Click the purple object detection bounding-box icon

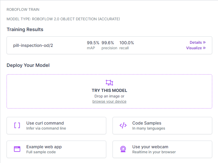(x=109, y=82)
